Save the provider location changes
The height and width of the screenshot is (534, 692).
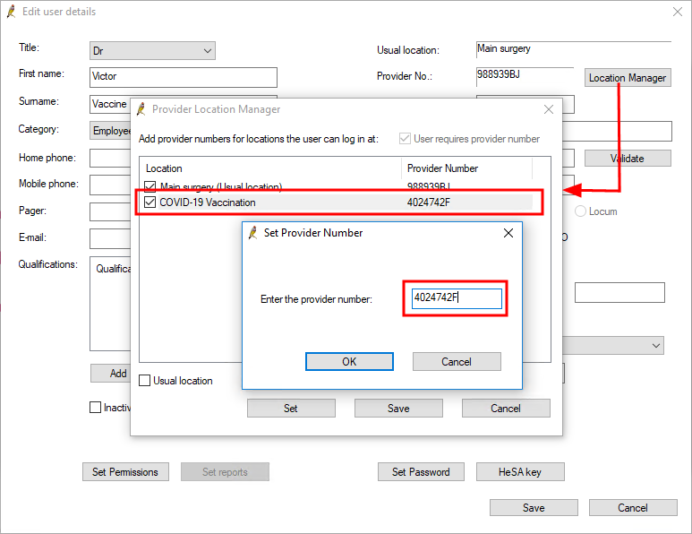[x=398, y=408]
